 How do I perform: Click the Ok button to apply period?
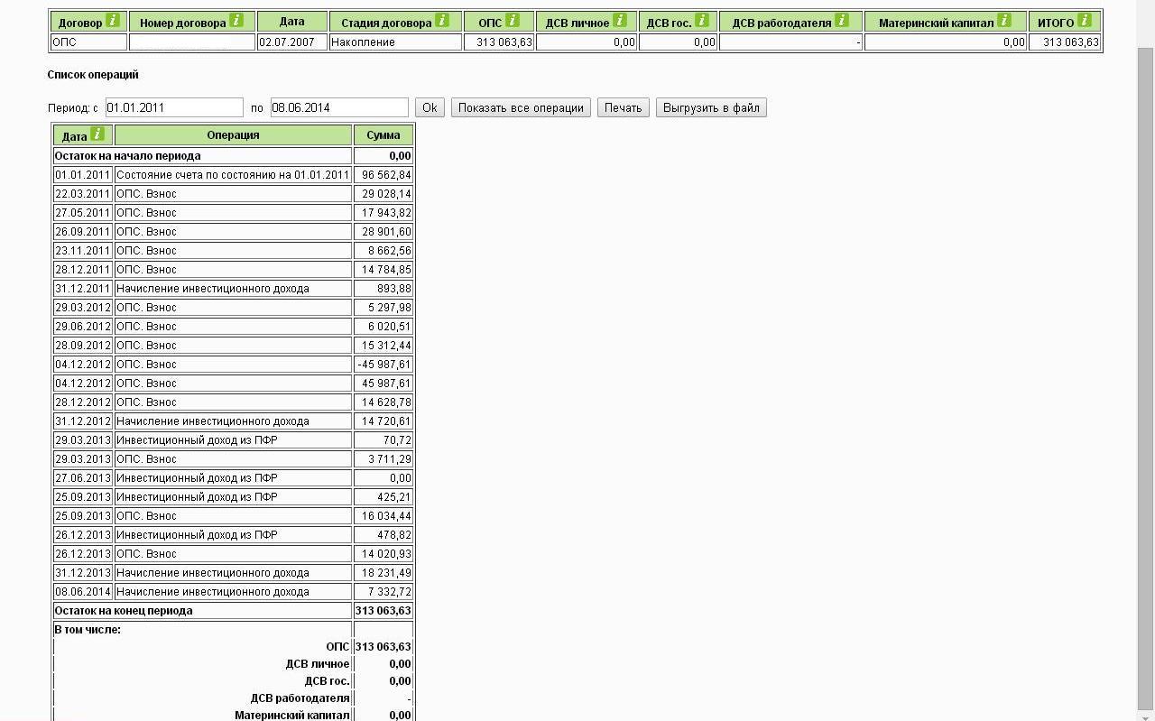[430, 107]
